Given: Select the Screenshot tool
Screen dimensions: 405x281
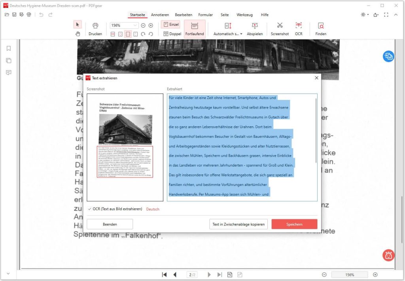Looking at the screenshot, I should tap(280, 28).
